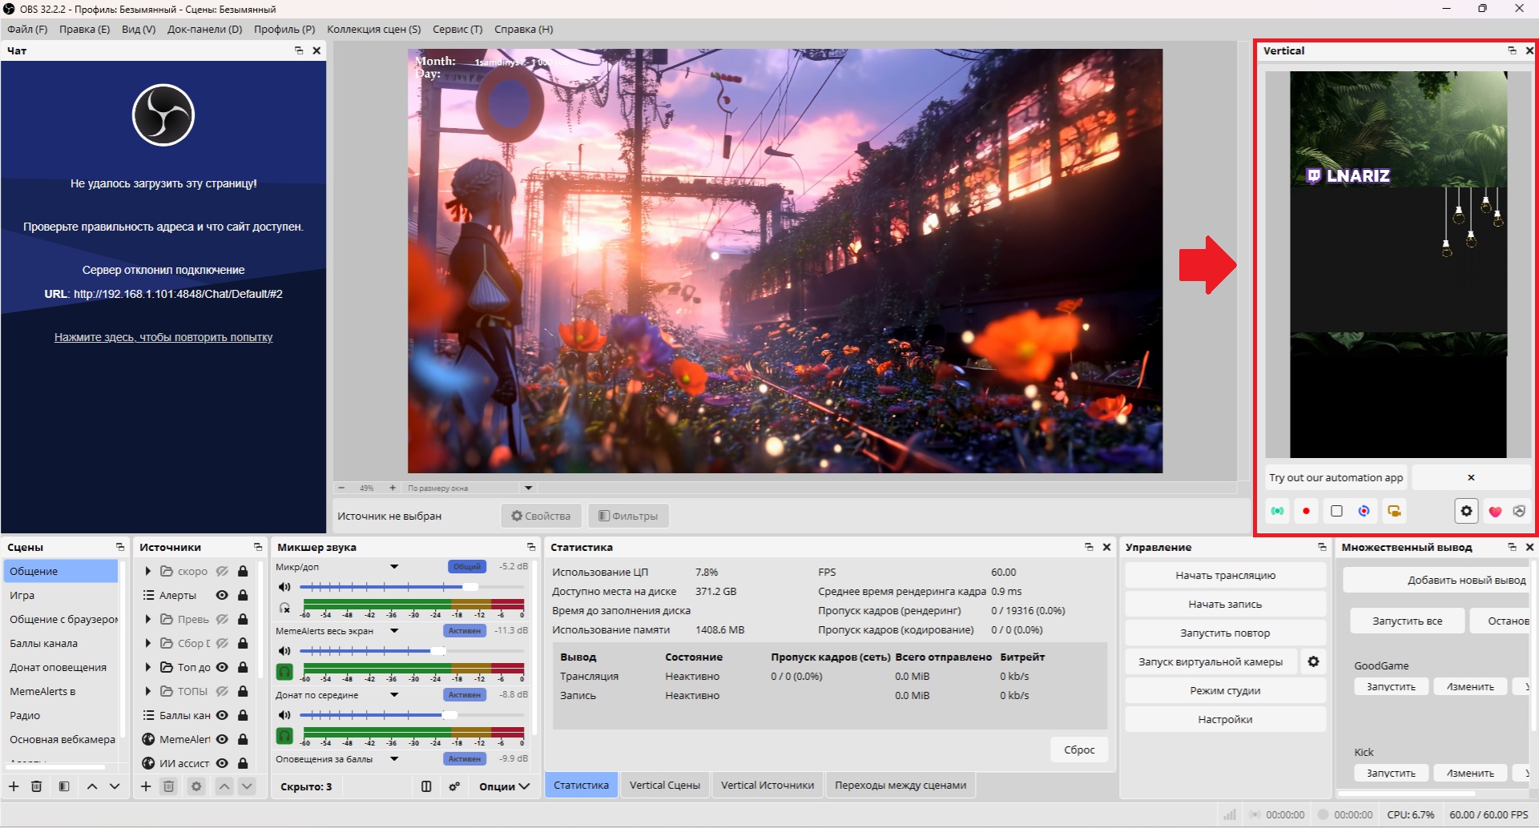
Task: Open Vertical plugin settings gear
Action: 1466,511
